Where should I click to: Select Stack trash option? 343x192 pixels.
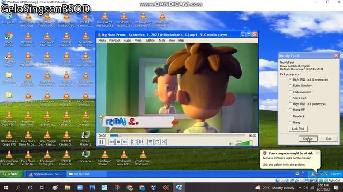tap(298, 98)
